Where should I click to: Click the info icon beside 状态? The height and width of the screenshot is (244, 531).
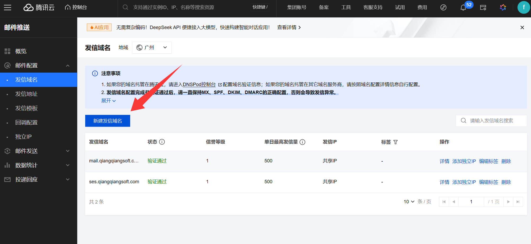point(162,142)
